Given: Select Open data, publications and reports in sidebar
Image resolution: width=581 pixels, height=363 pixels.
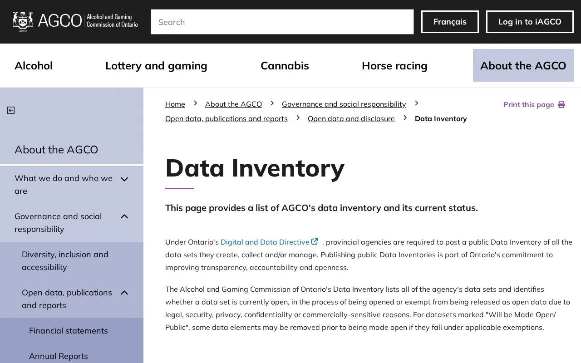Looking at the screenshot, I should pyautogui.click(x=67, y=299).
